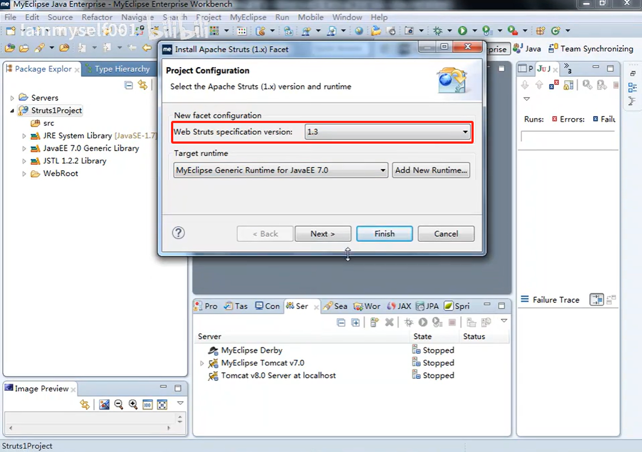642x452 pixels.
Task: Click the New wizard icon in toolbar
Action: pos(11,31)
